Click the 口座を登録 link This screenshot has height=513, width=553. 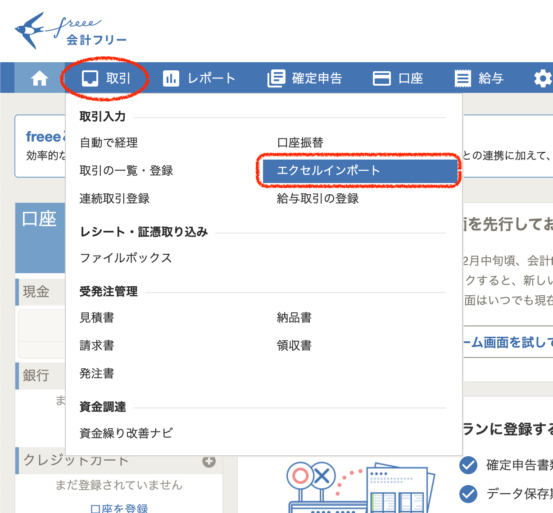(119, 508)
